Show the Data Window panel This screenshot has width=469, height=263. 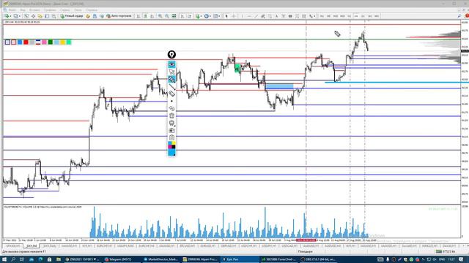pyautogui.click(x=33, y=16)
